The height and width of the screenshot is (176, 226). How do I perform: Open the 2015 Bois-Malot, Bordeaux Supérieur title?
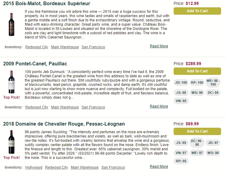click(x=47, y=3)
